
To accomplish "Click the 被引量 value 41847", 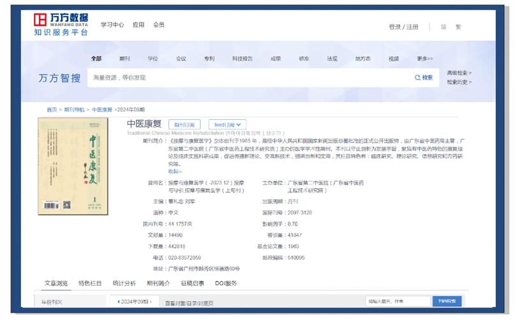I will (x=295, y=235).
